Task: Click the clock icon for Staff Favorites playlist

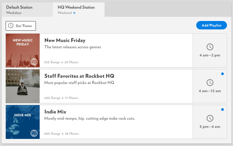Action: click(210, 82)
